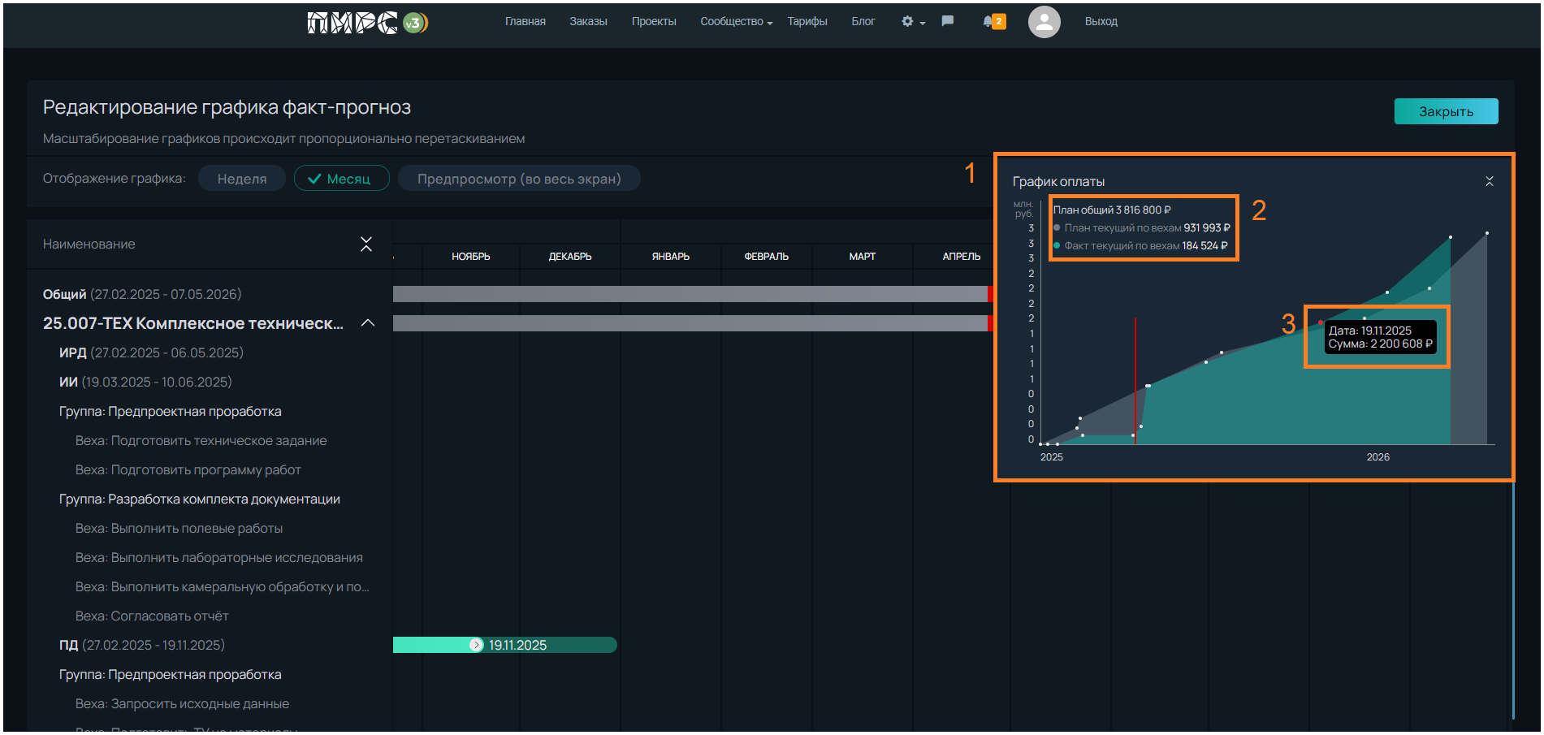Click the ФЕВРАЛЬ month header
The width and height of the screenshot is (1544, 735).
tap(767, 257)
